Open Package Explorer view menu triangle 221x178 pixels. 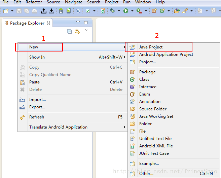click(x=87, y=30)
